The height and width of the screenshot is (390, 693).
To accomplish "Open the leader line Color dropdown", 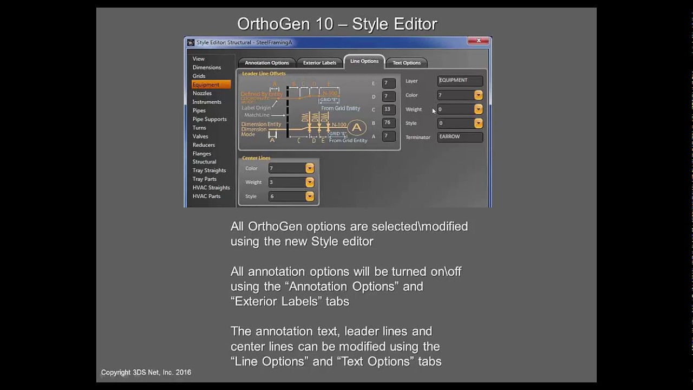I will click(479, 95).
